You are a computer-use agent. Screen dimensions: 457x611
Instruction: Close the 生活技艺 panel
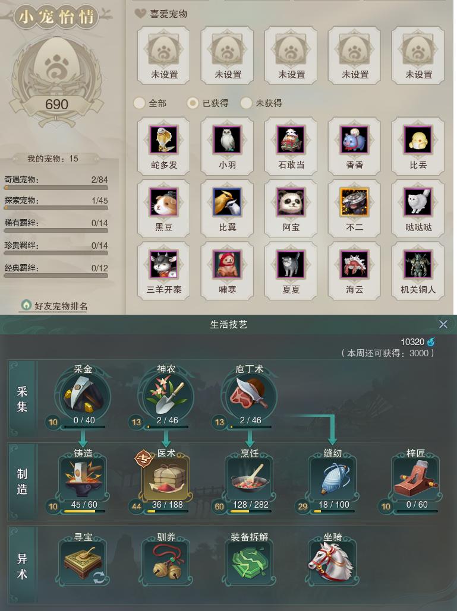tap(443, 324)
